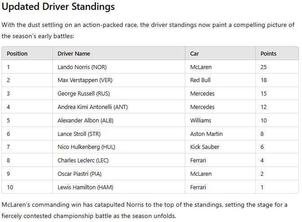Select the Alexander Albon (ALB) cell

coord(85,120)
